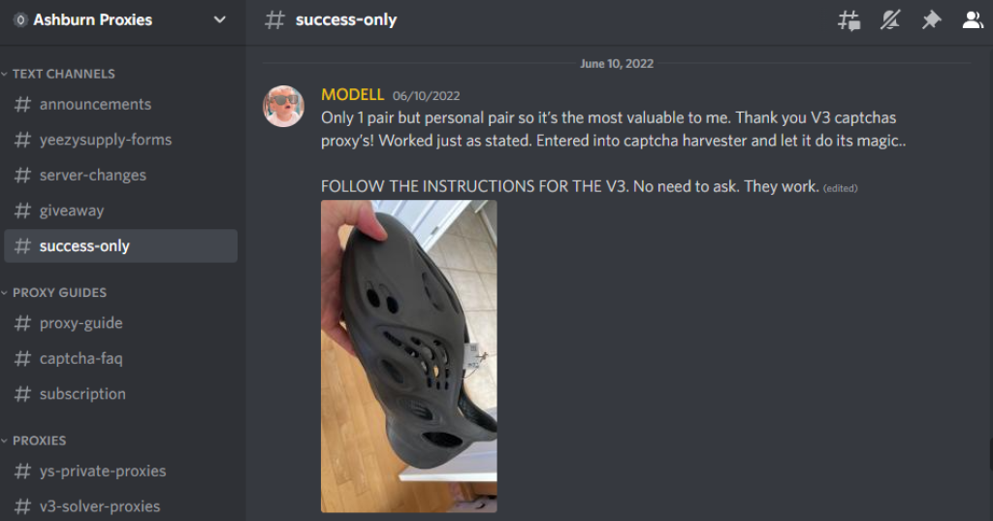This screenshot has height=521, width=993.
Task: Open Ashburn Proxies server dropdown arrow
Action: (x=220, y=19)
